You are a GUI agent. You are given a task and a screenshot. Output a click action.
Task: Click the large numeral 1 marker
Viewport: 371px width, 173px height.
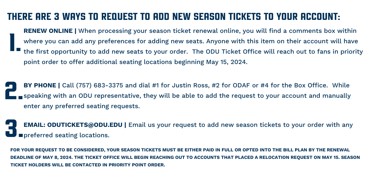(15, 42)
